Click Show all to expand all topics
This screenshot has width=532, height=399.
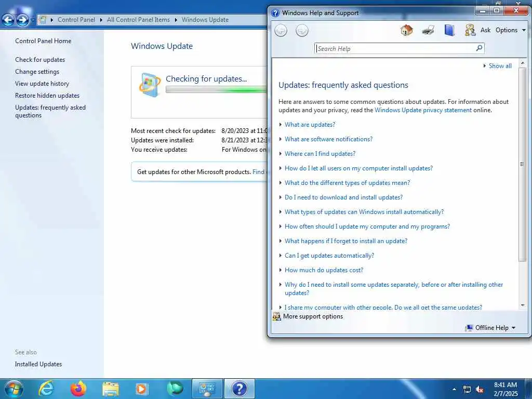pyautogui.click(x=500, y=66)
